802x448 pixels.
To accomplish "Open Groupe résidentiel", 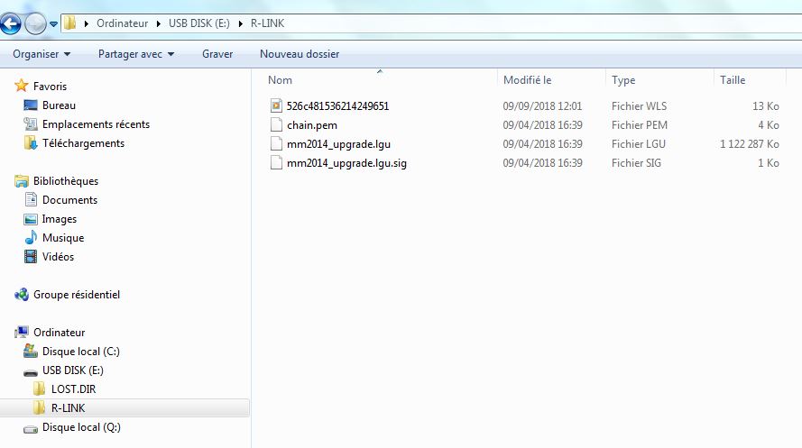I will click(76, 294).
